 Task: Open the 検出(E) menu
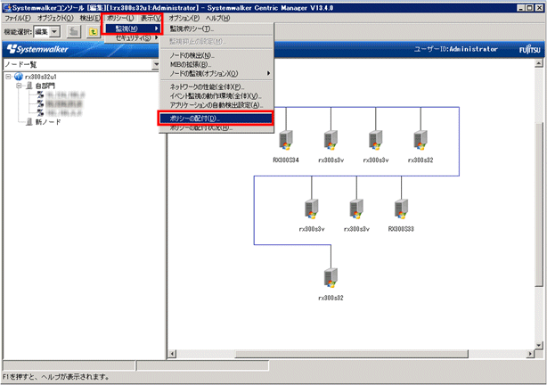(89, 18)
